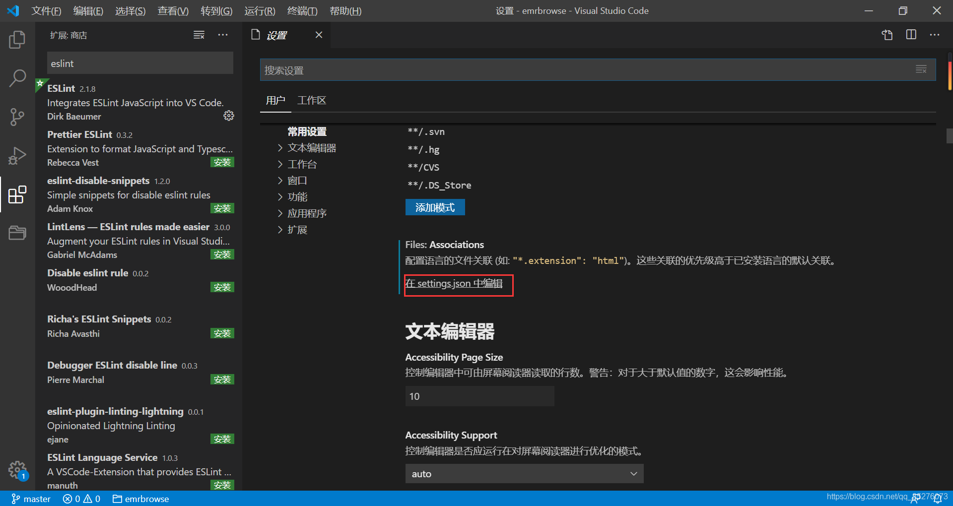Install Richa's ESLint Snippets extension
Screen dimensions: 953x506
tap(222, 333)
